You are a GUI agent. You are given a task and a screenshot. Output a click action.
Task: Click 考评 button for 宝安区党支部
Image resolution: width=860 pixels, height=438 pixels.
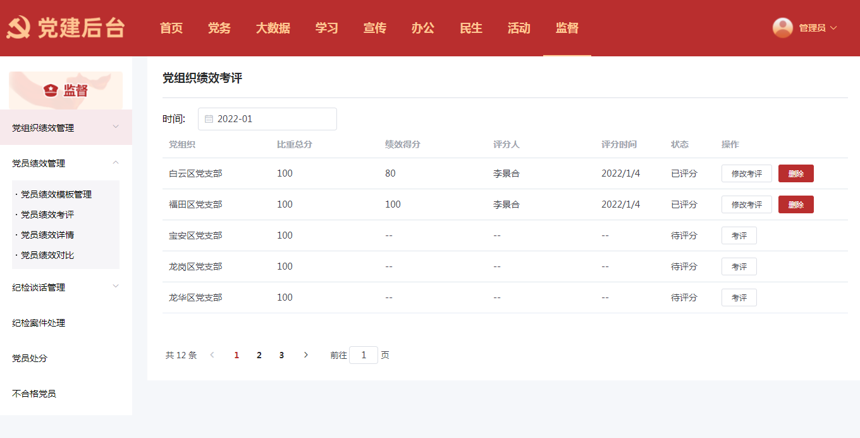pyautogui.click(x=739, y=235)
